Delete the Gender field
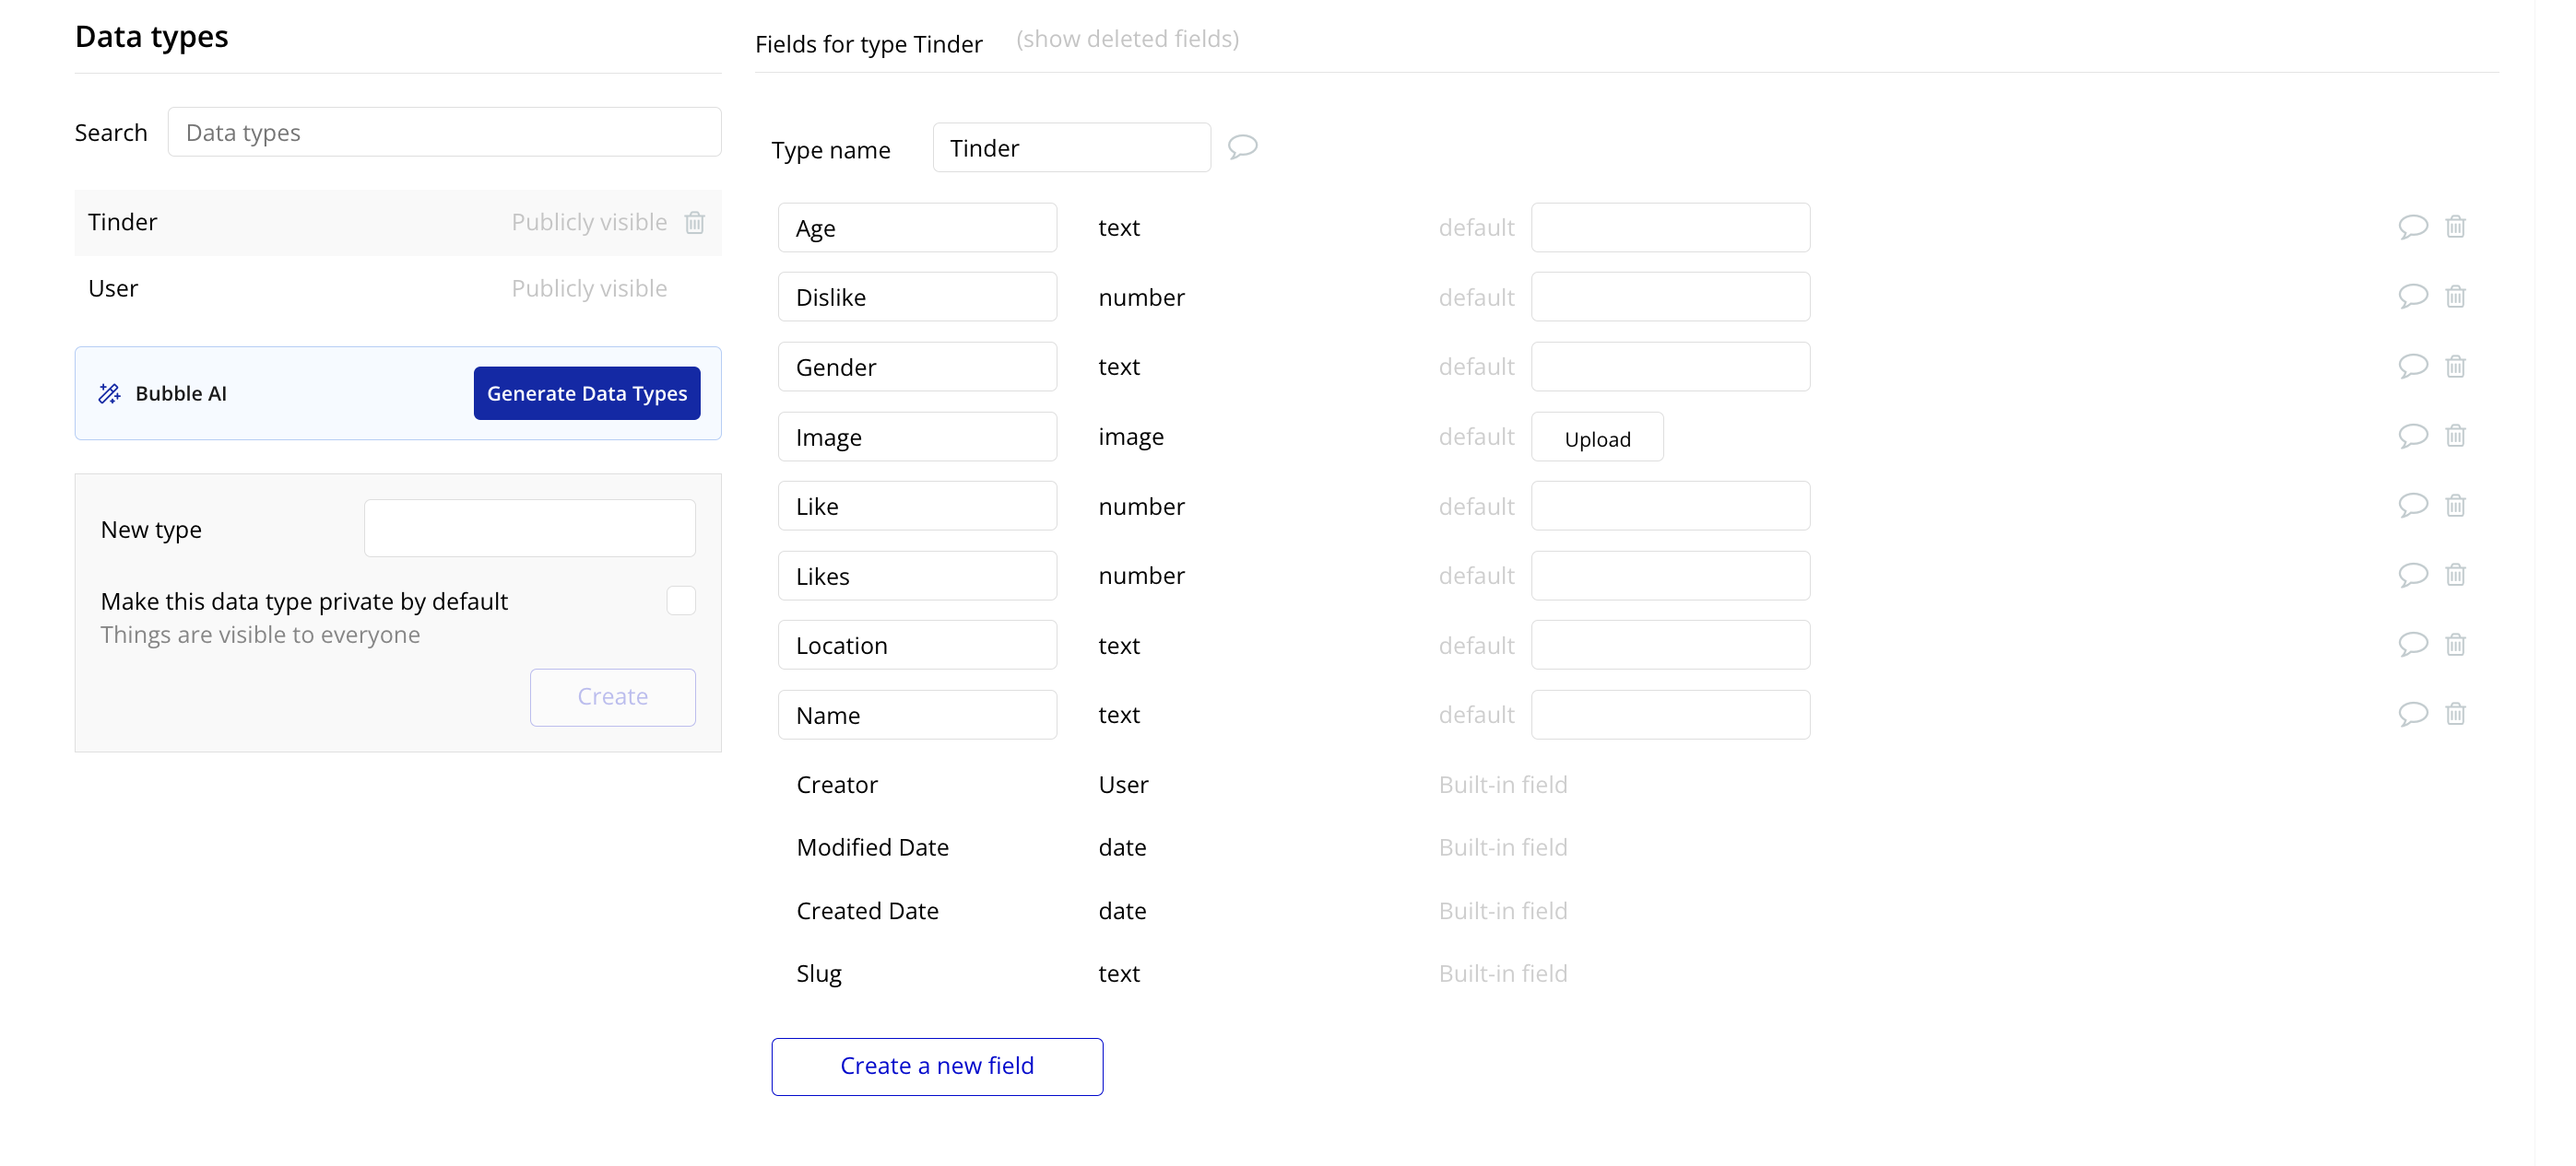Viewport: 2576px width, 1166px height. 2455,366
